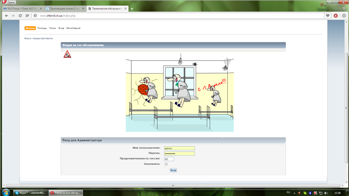Click the April 1st cartoon image
The height and width of the screenshot is (196, 349).
(180, 93)
